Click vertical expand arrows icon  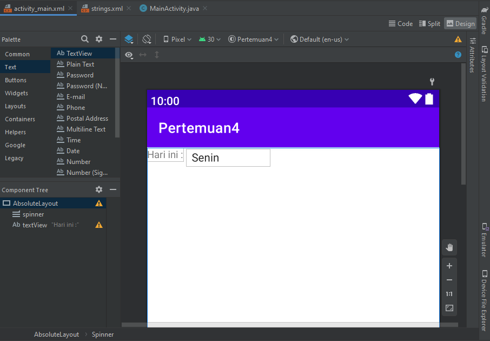click(157, 55)
